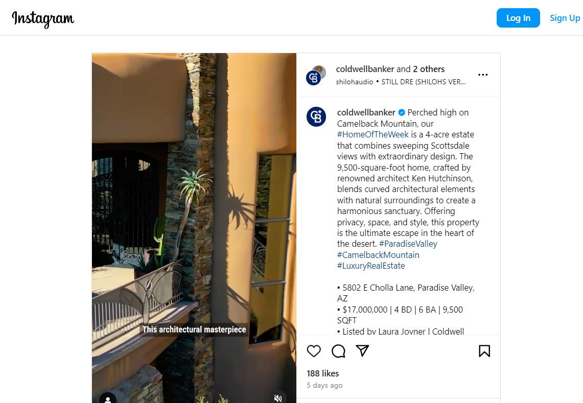The height and width of the screenshot is (403, 583).
Task: Unmute the video with the speaker icon
Action: 278,398
